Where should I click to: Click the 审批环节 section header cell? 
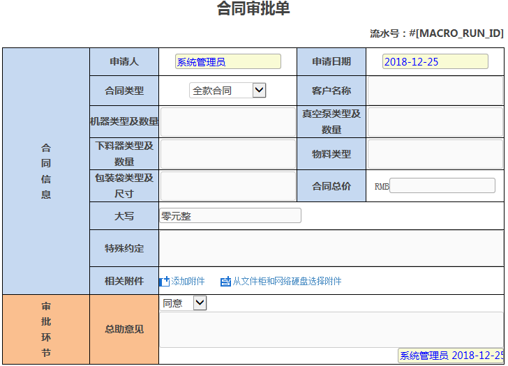46,330
